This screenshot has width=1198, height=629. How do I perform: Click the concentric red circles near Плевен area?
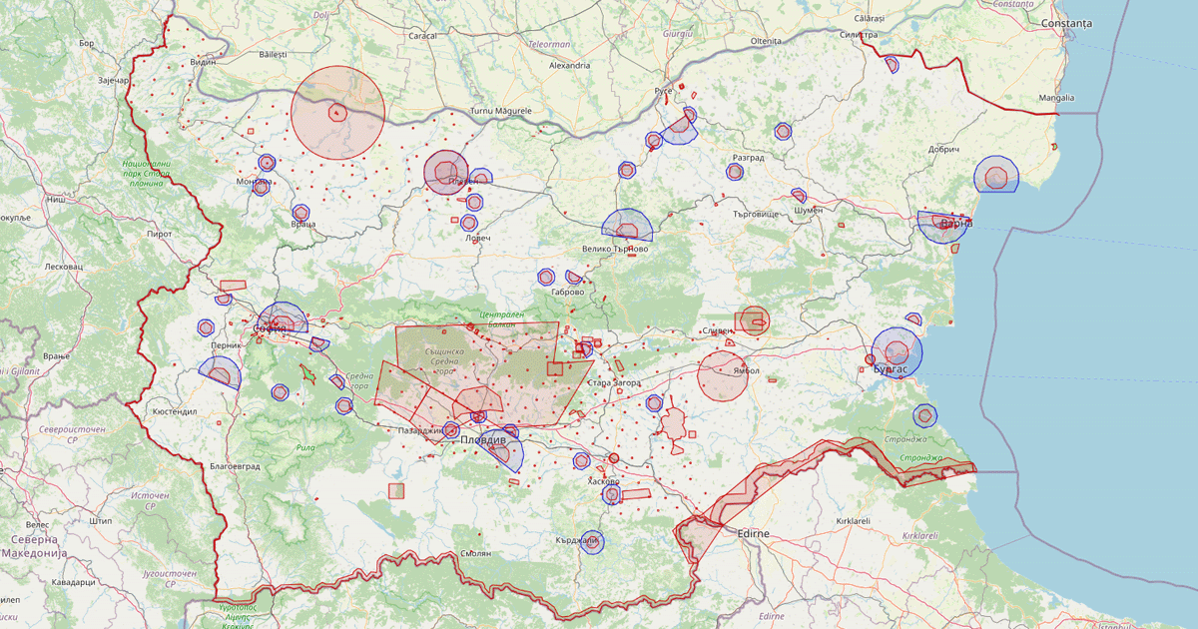coord(444,172)
